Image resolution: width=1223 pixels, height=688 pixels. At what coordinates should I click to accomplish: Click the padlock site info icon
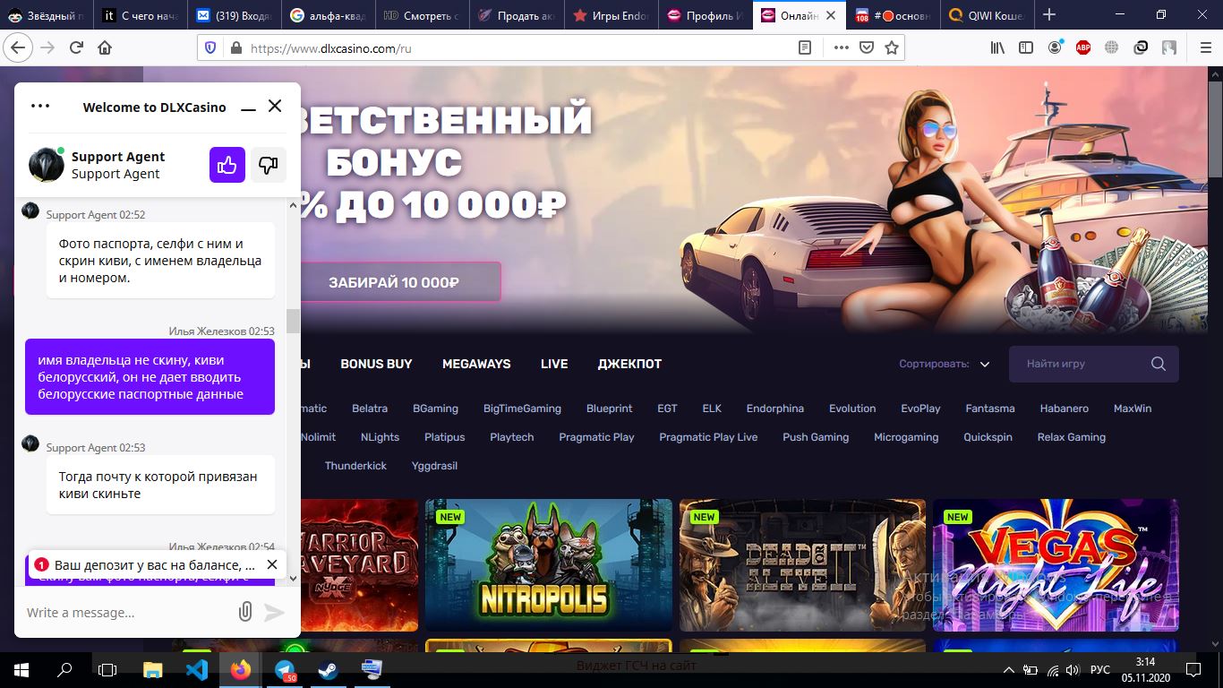(236, 48)
